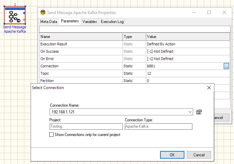Image resolution: width=234 pixels, height=164 pixels.
Task: Close the Select Connection dialog
Action: coord(209,88)
